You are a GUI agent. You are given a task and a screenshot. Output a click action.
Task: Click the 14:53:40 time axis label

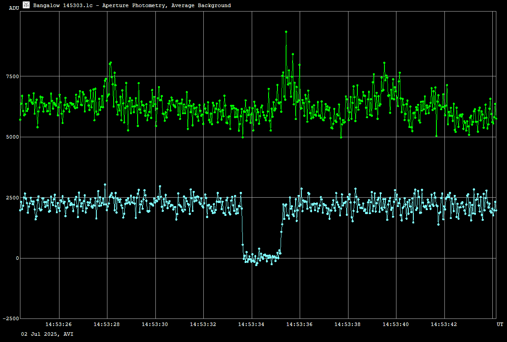(x=396, y=324)
